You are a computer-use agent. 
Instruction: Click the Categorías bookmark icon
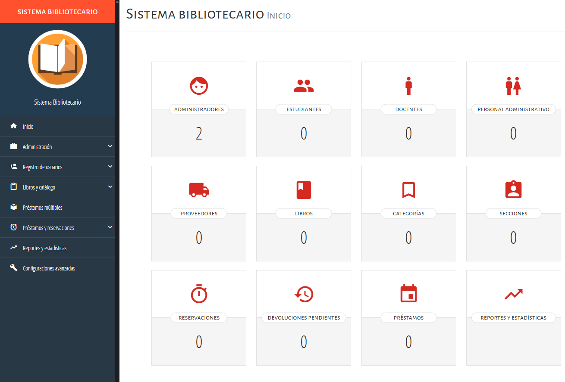[408, 190]
